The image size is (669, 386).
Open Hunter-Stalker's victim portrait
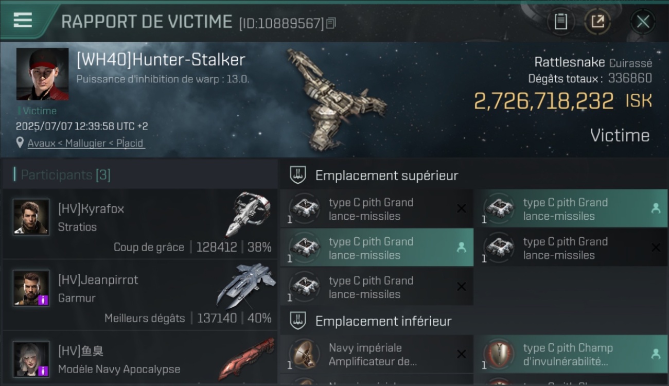click(42, 74)
